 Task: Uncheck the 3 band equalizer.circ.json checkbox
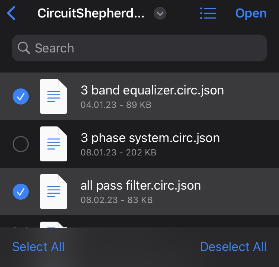[20, 96]
